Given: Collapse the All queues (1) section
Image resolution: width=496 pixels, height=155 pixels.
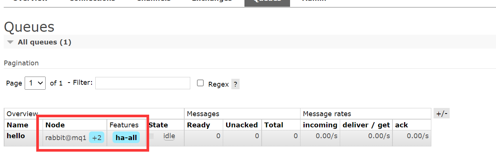Looking at the screenshot, I should tap(44, 42).
